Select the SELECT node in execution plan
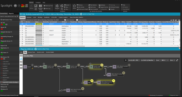Image resolution: width=182 pixels, height=97 pixels. pos(28,67)
